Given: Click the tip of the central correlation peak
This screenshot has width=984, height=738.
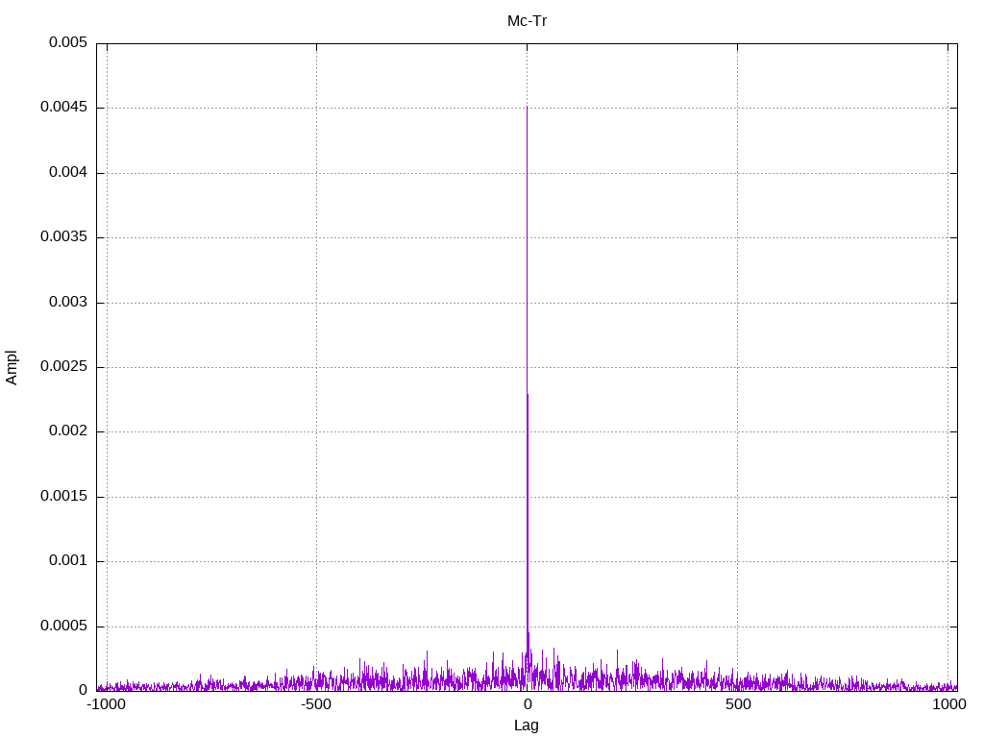Looking at the screenshot, I should click(527, 107).
